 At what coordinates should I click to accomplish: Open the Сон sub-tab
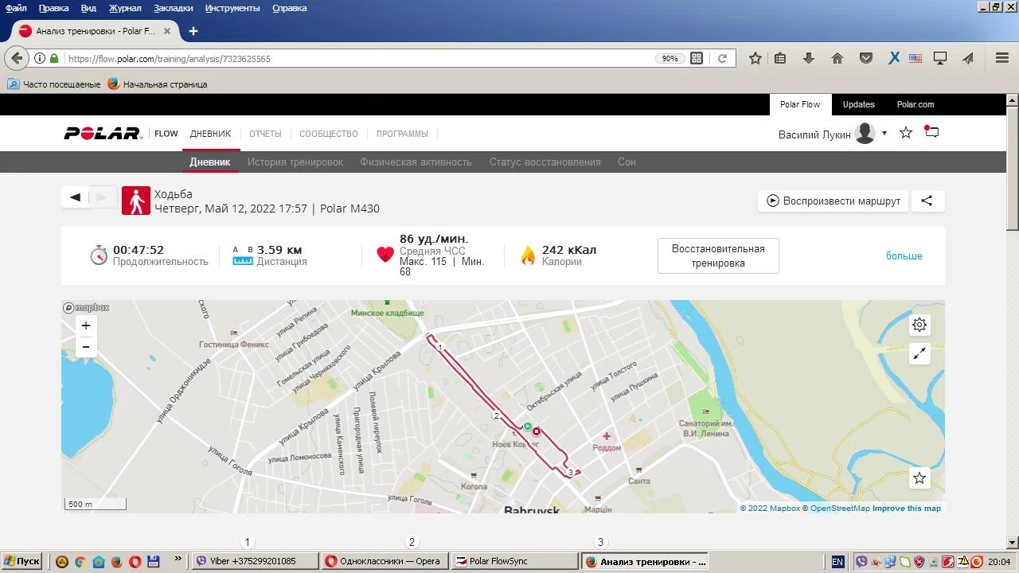click(x=627, y=162)
